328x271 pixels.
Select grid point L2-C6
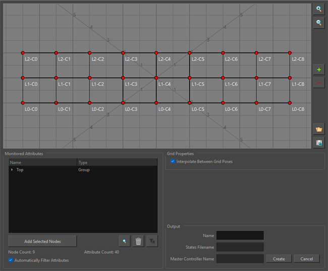[223, 53]
